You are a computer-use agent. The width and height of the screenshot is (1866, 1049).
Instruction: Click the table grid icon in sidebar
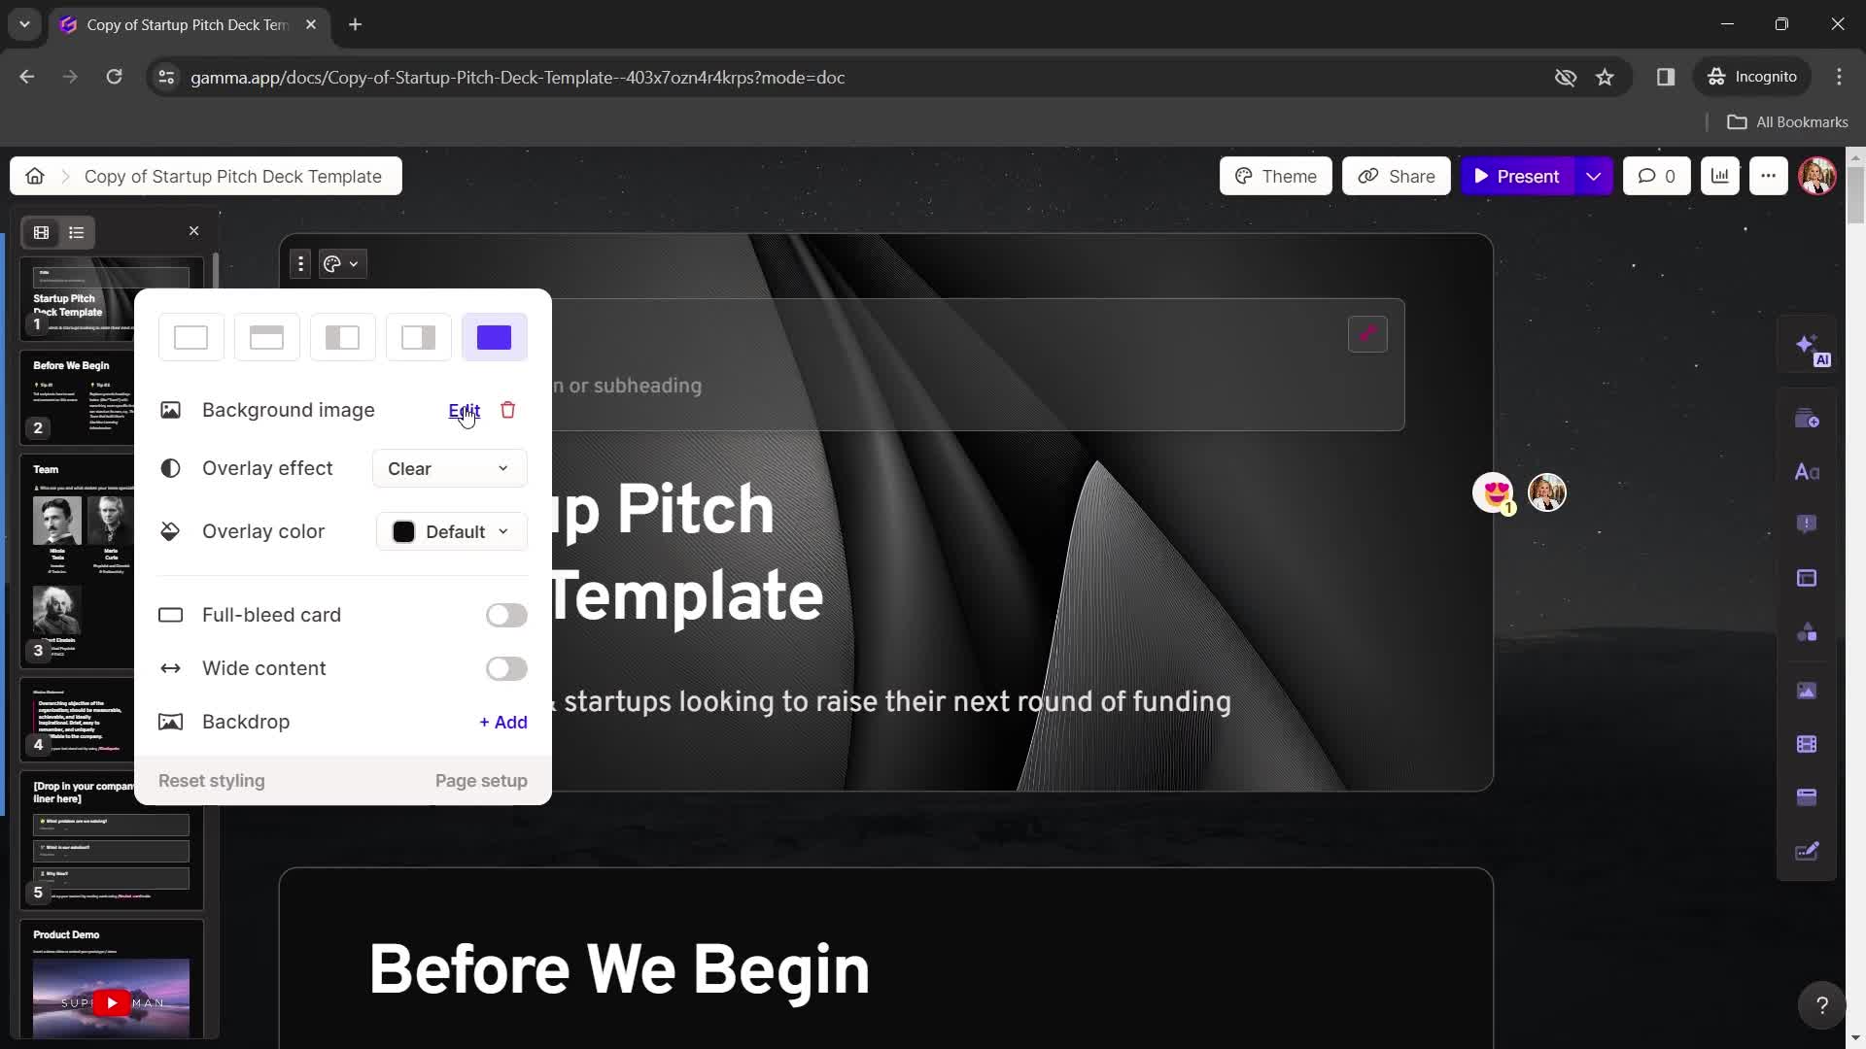[41, 232]
